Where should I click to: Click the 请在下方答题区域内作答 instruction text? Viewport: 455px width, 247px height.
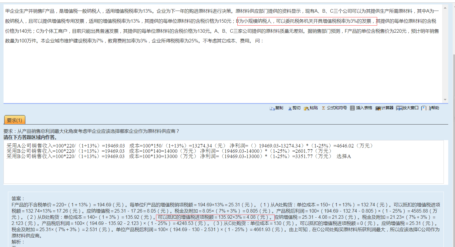point(30,137)
